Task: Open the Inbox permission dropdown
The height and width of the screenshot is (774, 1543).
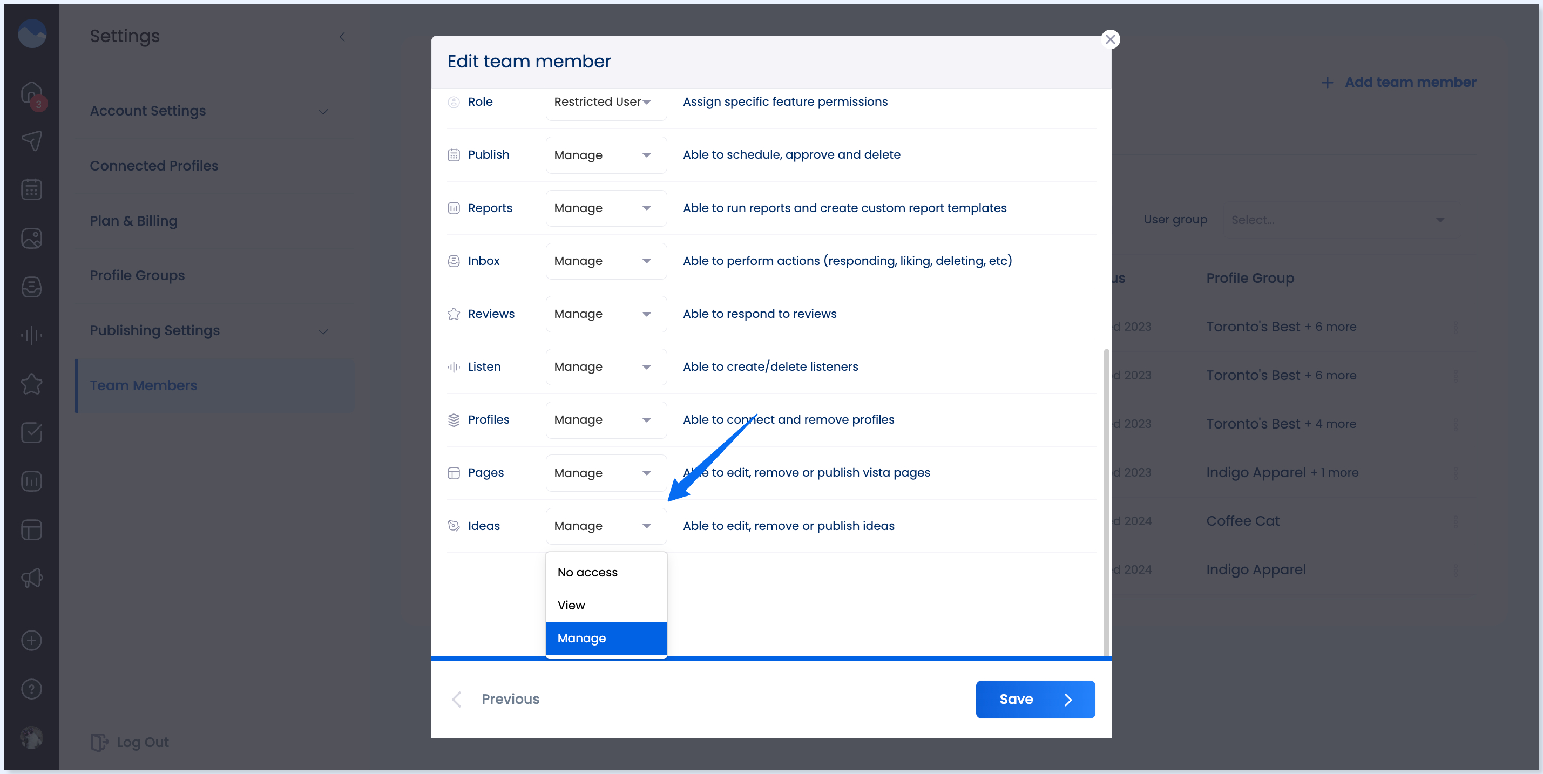Action: 606,261
